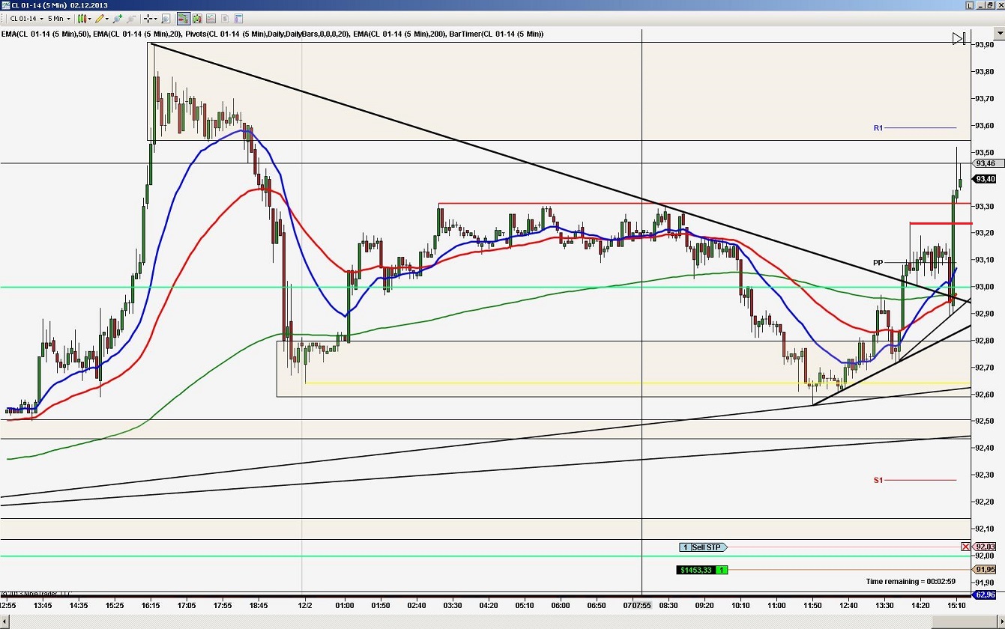This screenshot has height=629, width=1005.
Task: Select the zoom-out magnifier tool
Action: (132, 18)
